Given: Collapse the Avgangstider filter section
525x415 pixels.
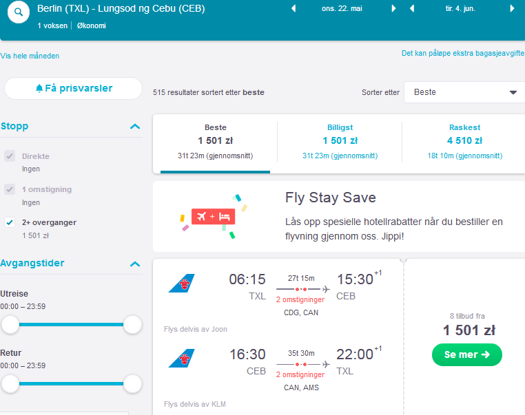Looking at the screenshot, I should [x=135, y=264].
